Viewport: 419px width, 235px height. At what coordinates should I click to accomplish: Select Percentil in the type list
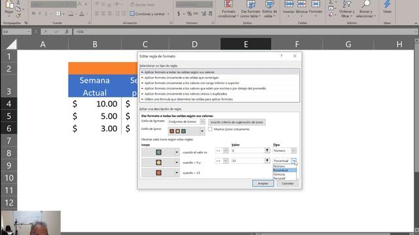coord(285,178)
